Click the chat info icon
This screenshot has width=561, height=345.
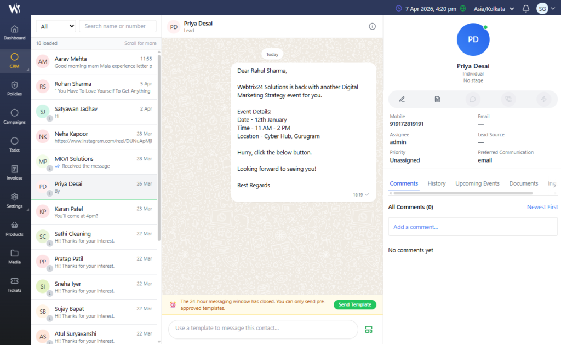click(373, 26)
